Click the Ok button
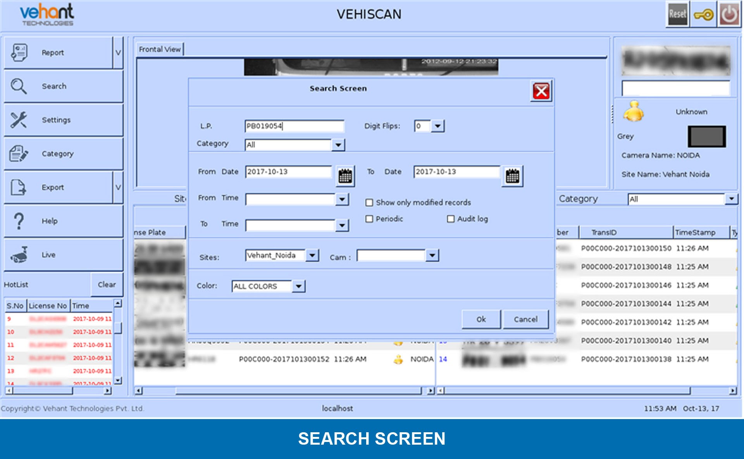744x459 pixels. coord(481,319)
